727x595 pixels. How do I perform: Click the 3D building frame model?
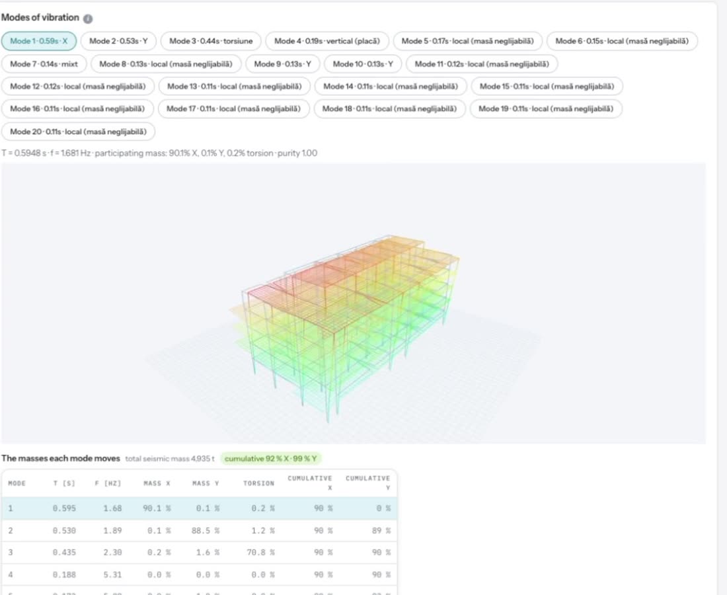tap(344, 327)
